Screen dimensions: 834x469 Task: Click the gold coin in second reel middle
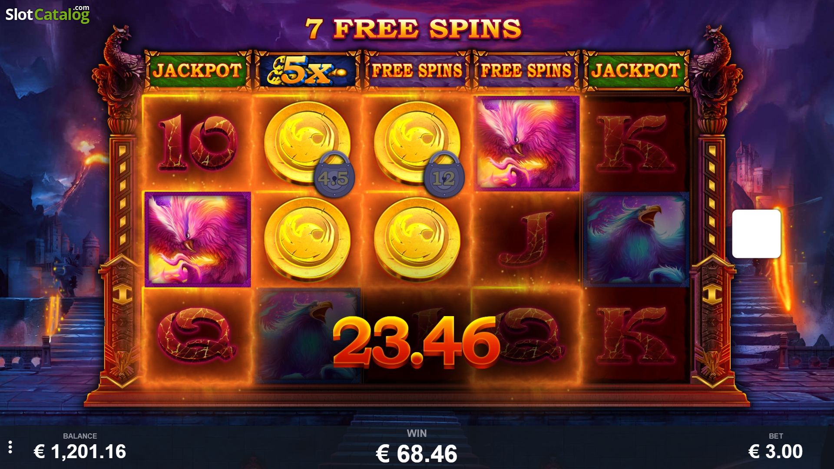307,239
